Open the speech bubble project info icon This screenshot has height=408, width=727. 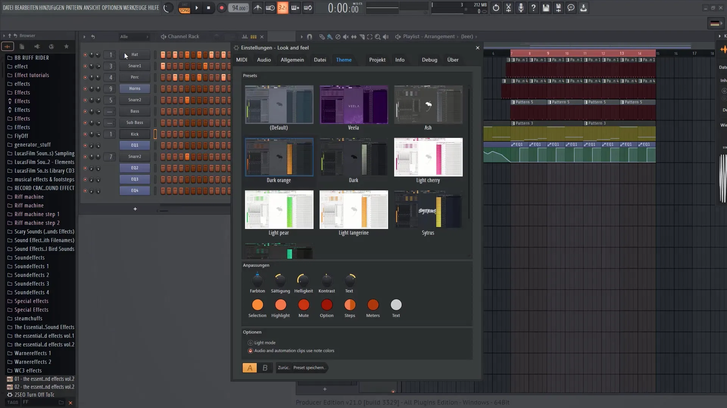(571, 8)
